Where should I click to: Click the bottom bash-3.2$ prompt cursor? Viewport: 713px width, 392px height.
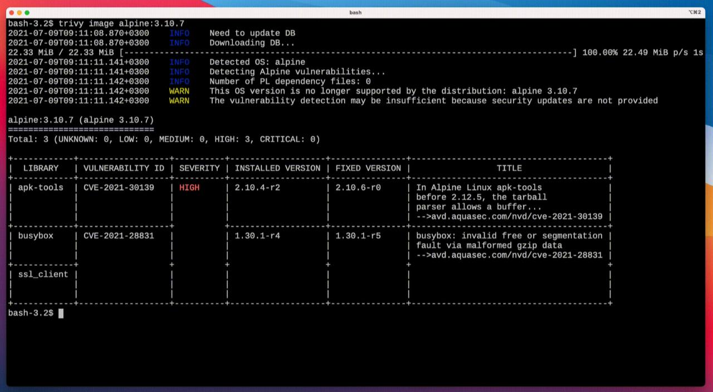coord(61,313)
